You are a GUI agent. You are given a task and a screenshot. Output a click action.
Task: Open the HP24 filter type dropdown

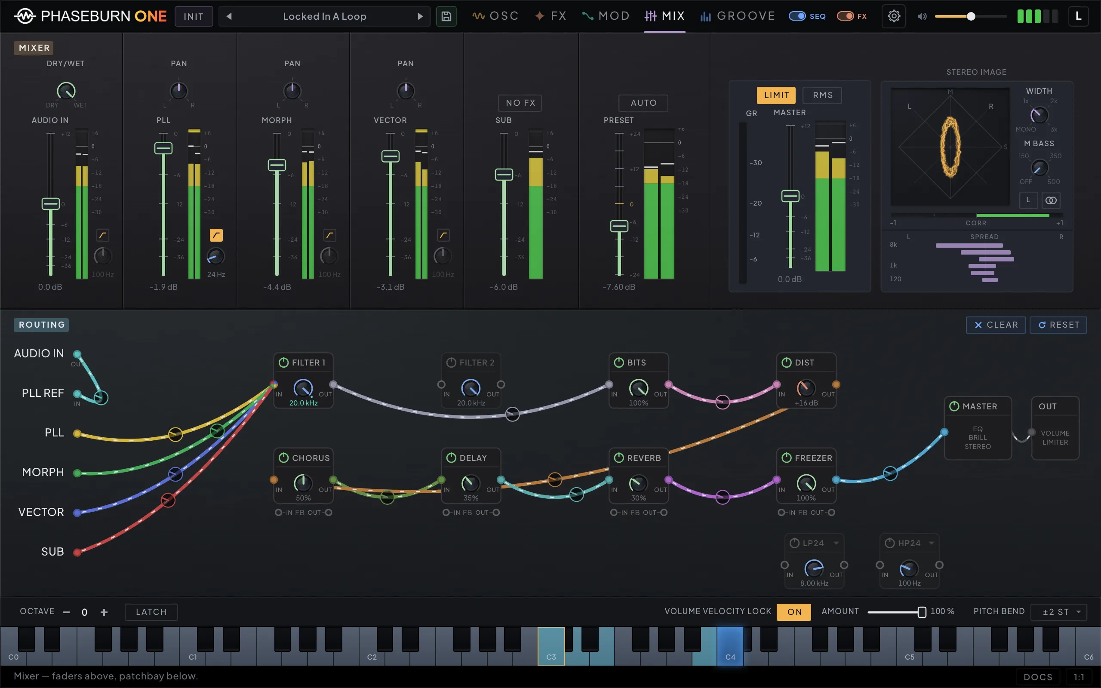point(931,543)
